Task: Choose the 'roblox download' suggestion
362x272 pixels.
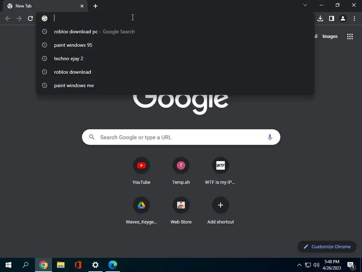Action: (x=175, y=72)
